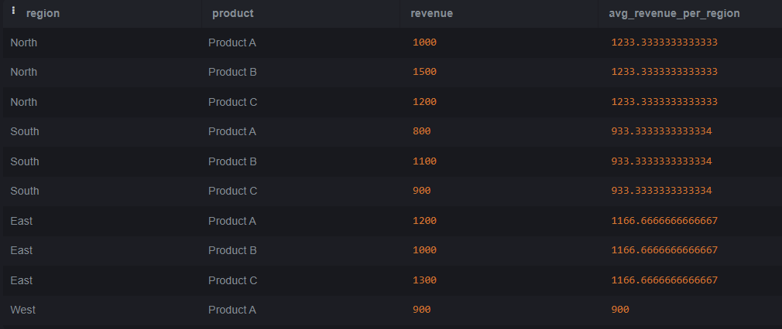Click revenue value 1300 in East row
782x329 pixels.
point(424,280)
